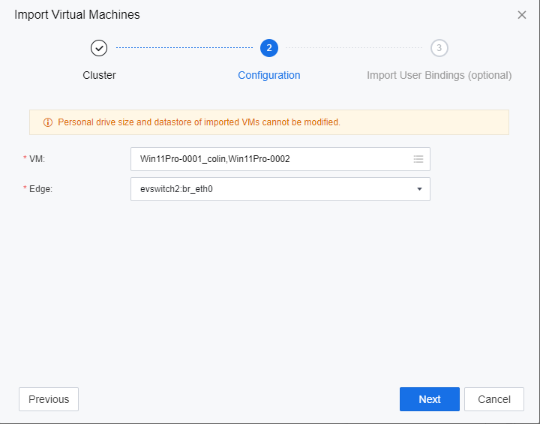Click the completed Cluster step checkmark icon
The image size is (540, 424).
[99, 48]
